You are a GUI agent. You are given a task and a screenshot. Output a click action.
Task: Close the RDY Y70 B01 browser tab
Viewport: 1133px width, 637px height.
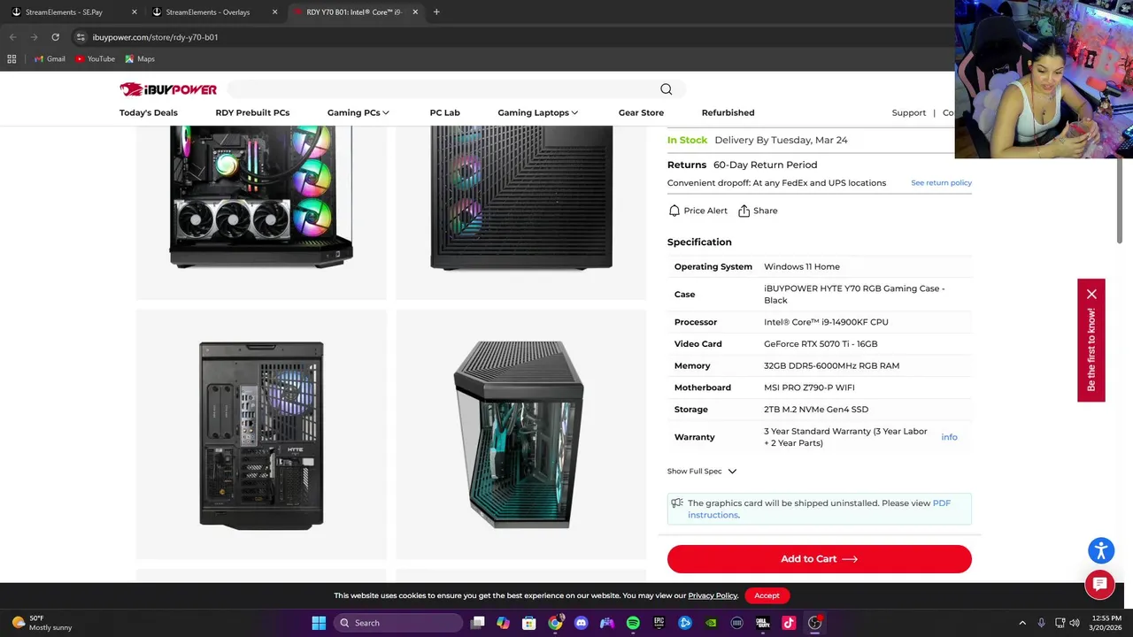click(415, 12)
